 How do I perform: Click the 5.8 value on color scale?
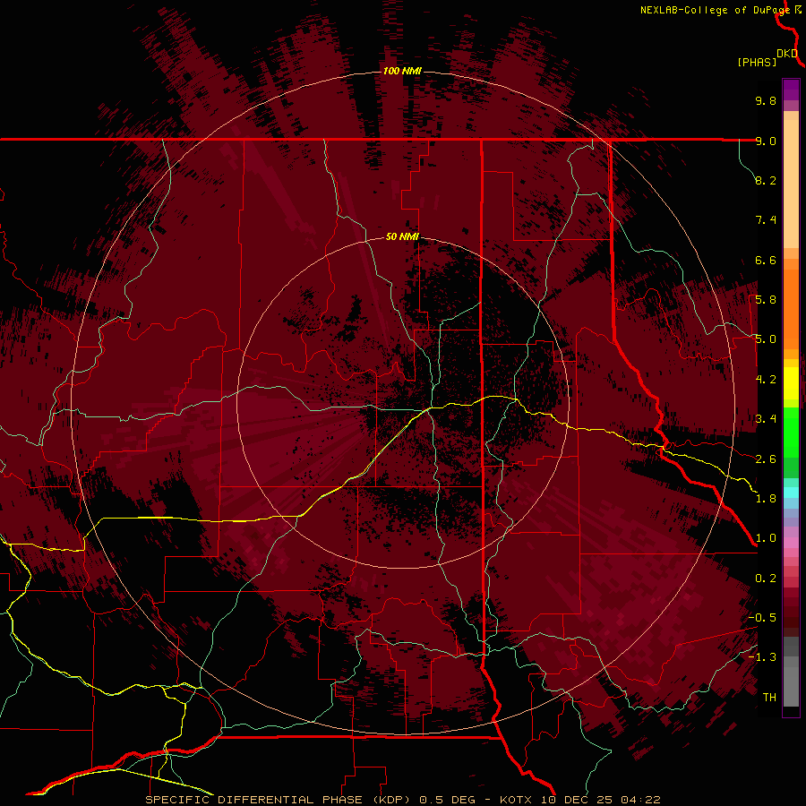766,300
